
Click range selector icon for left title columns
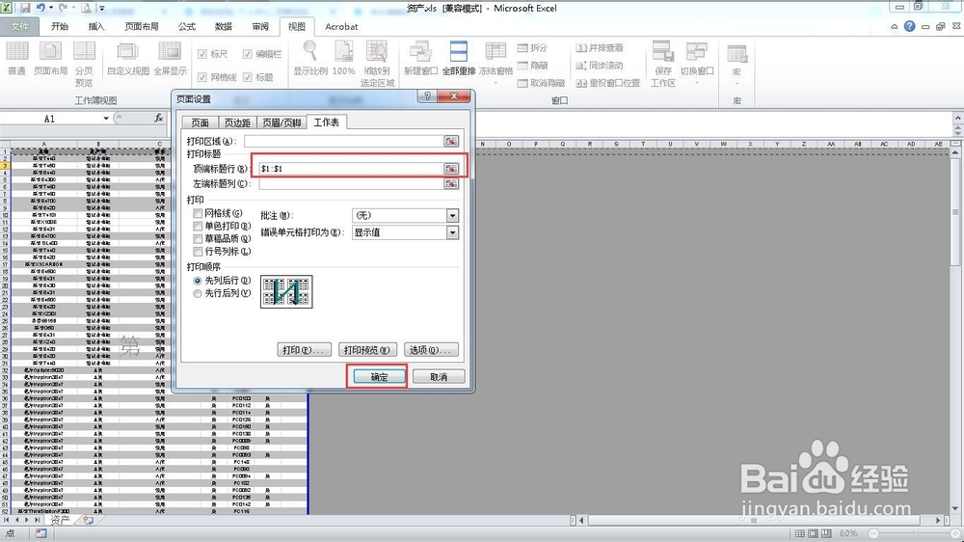(451, 183)
